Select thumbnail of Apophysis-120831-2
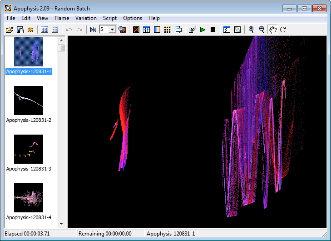Image resolution: width=331 pixels, height=241 pixels. point(29,100)
